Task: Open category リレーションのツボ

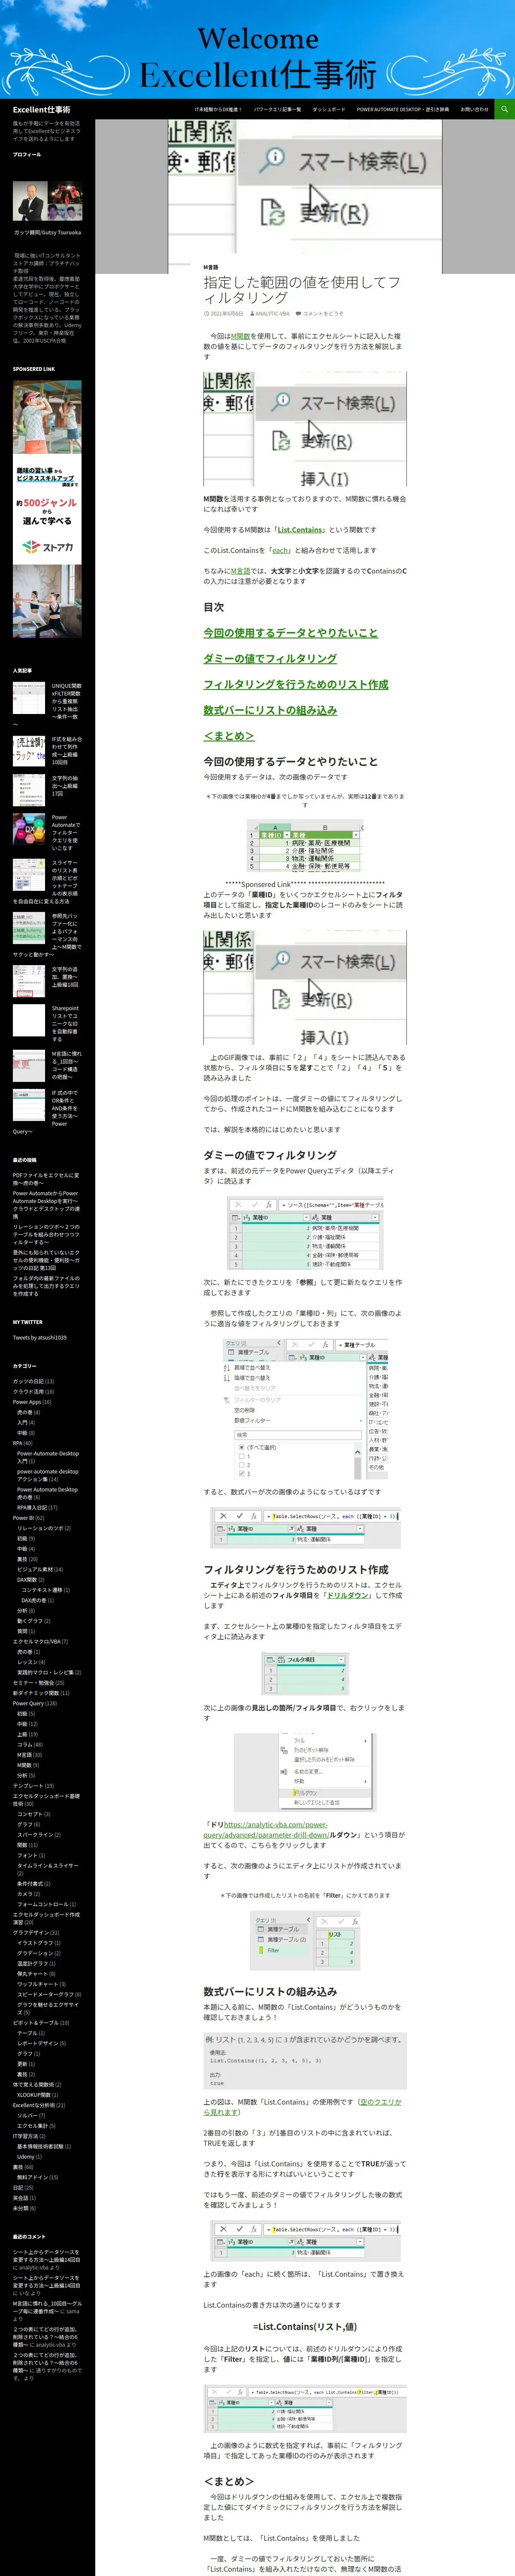Action: coord(40,1528)
